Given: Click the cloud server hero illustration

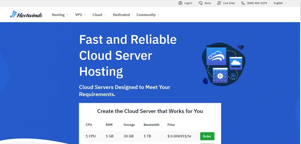Looking at the screenshot, I should click(x=223, y=64).
